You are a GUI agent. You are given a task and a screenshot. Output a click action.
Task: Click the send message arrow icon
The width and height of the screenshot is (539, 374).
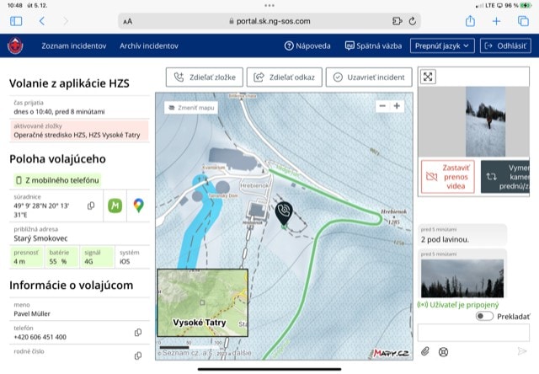[521, 351]
